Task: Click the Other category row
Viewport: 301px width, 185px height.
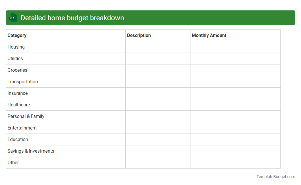Action: pyautogui.click(x=13, y=162)
